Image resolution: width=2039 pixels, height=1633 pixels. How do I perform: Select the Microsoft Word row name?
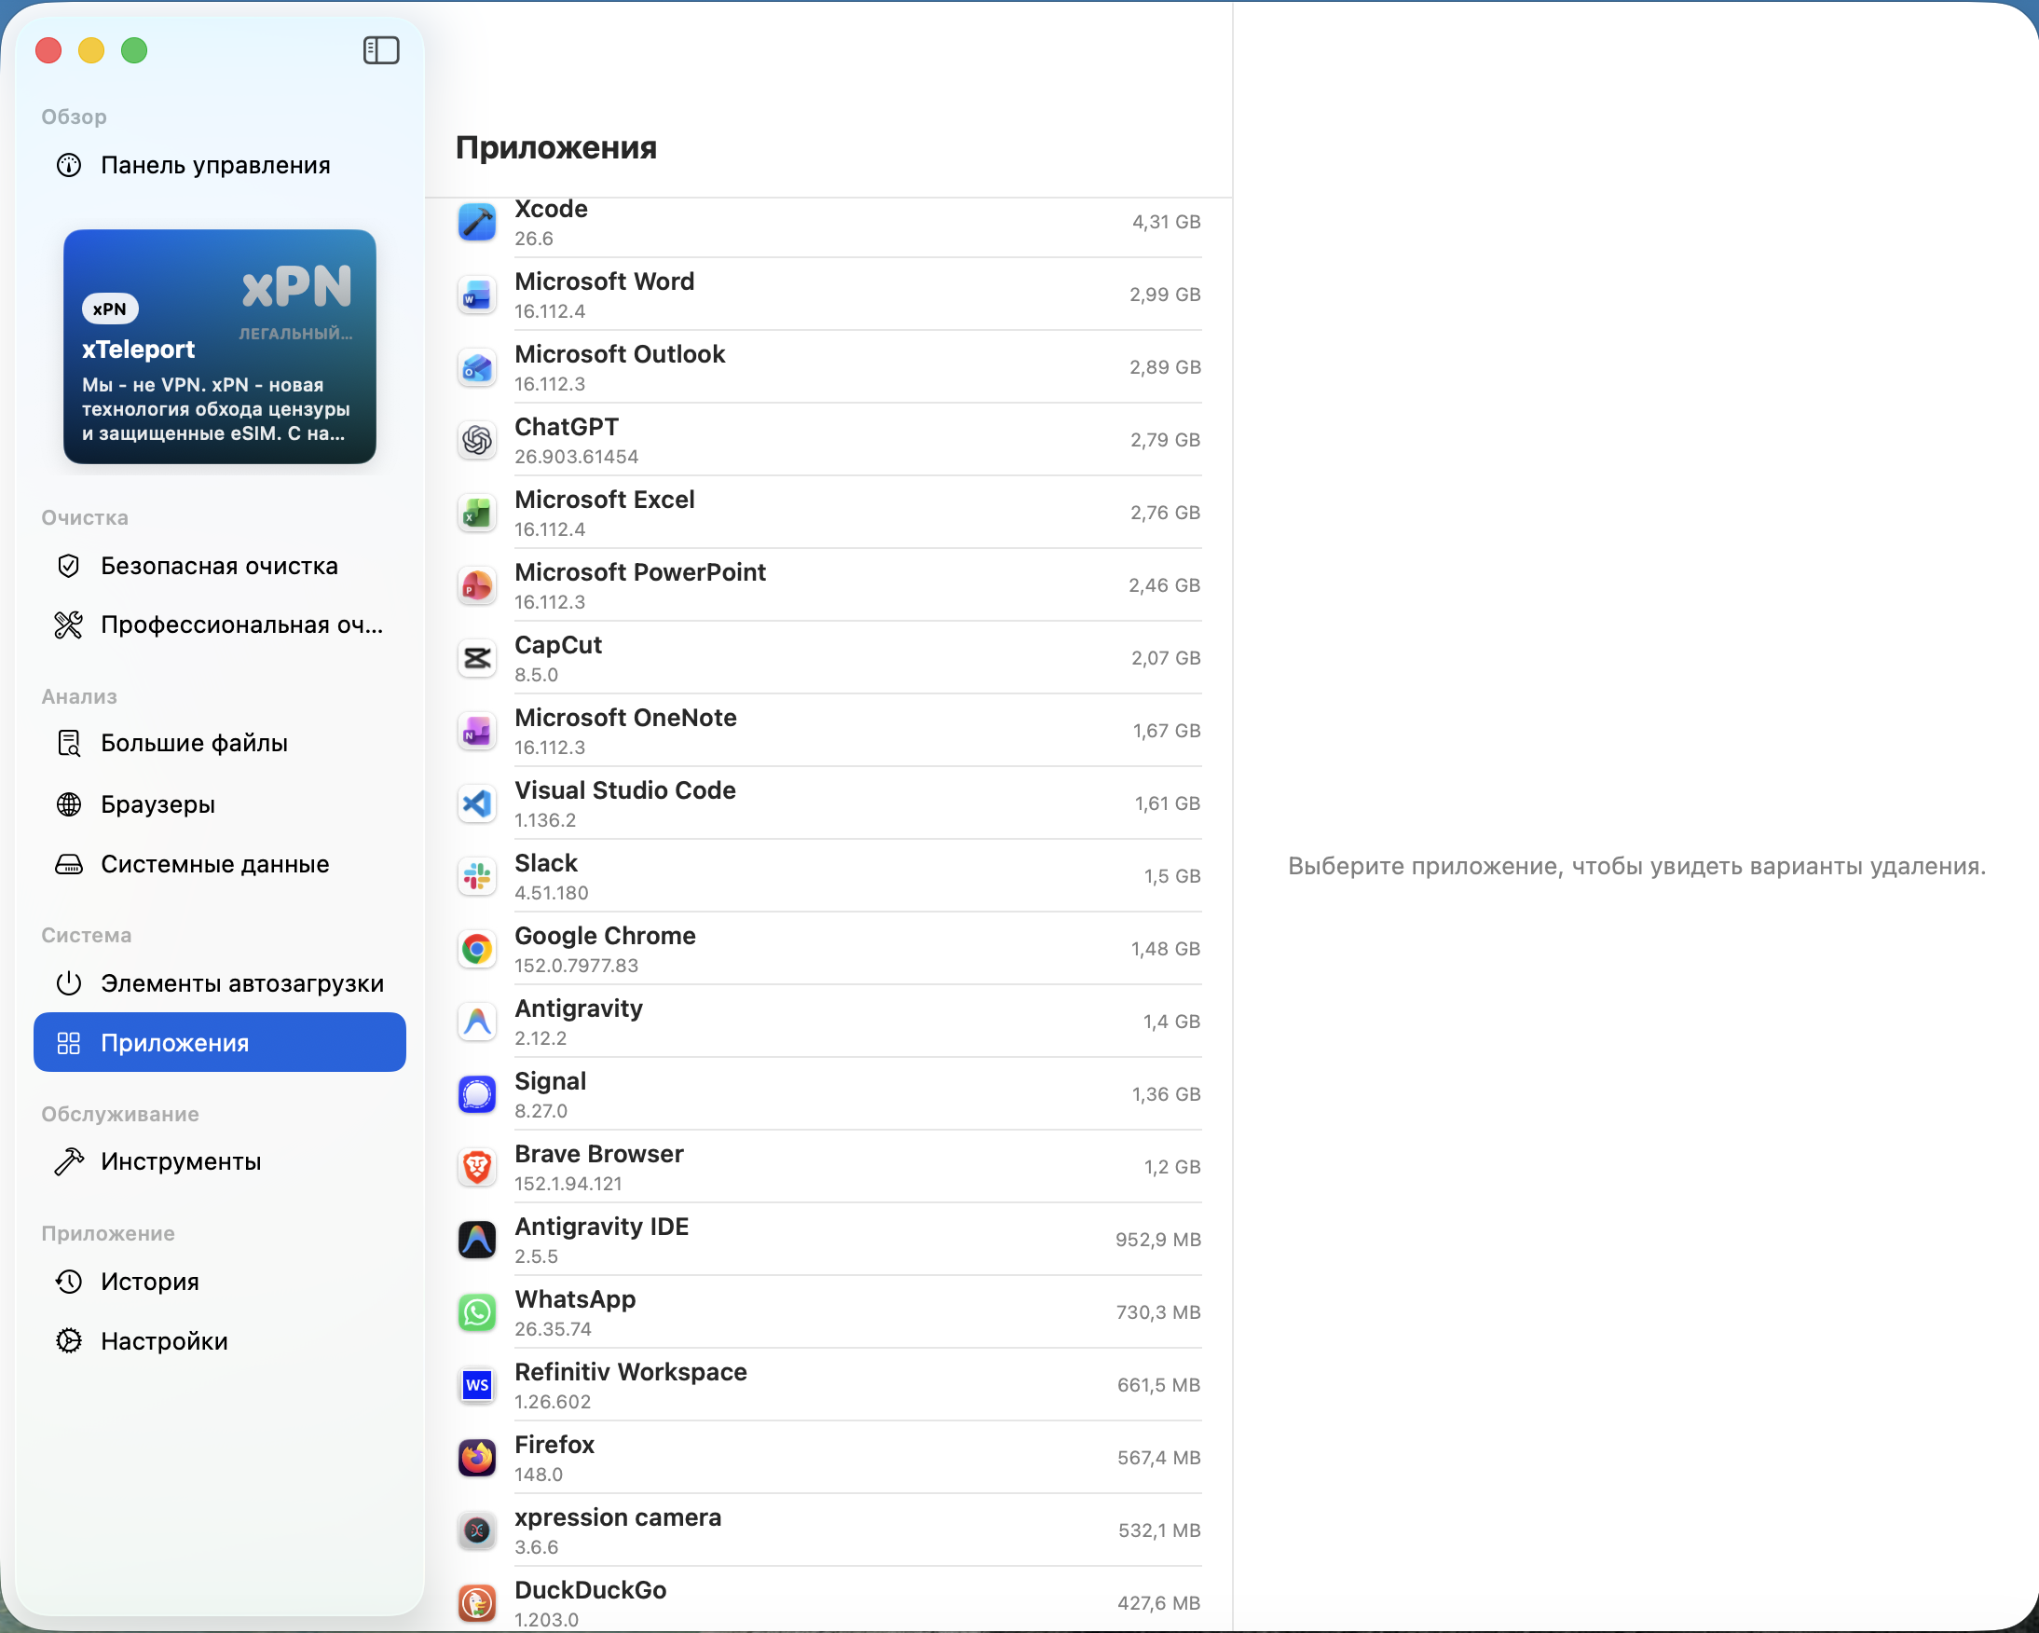[604, 281]
